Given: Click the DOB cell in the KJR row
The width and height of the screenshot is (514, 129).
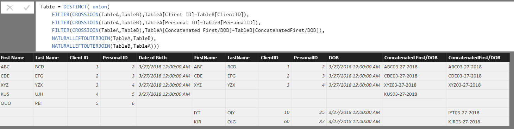Looking at the screenshot, I should point(355,122).
